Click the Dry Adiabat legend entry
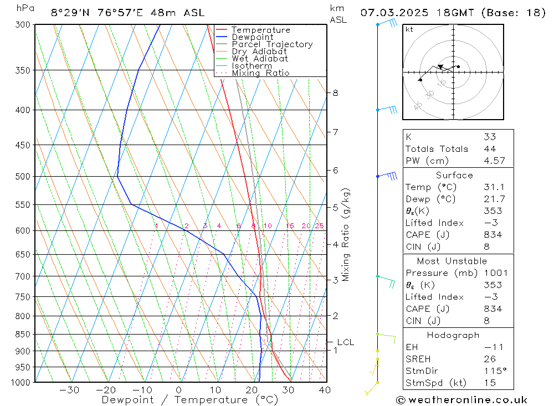 click(x=251, y=52)
